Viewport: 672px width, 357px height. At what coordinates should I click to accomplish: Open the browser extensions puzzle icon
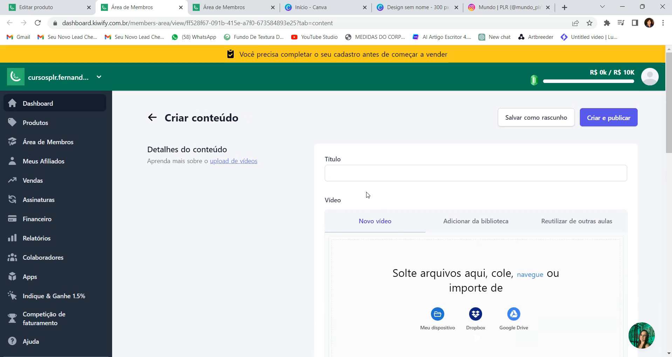tap(607, 23)
